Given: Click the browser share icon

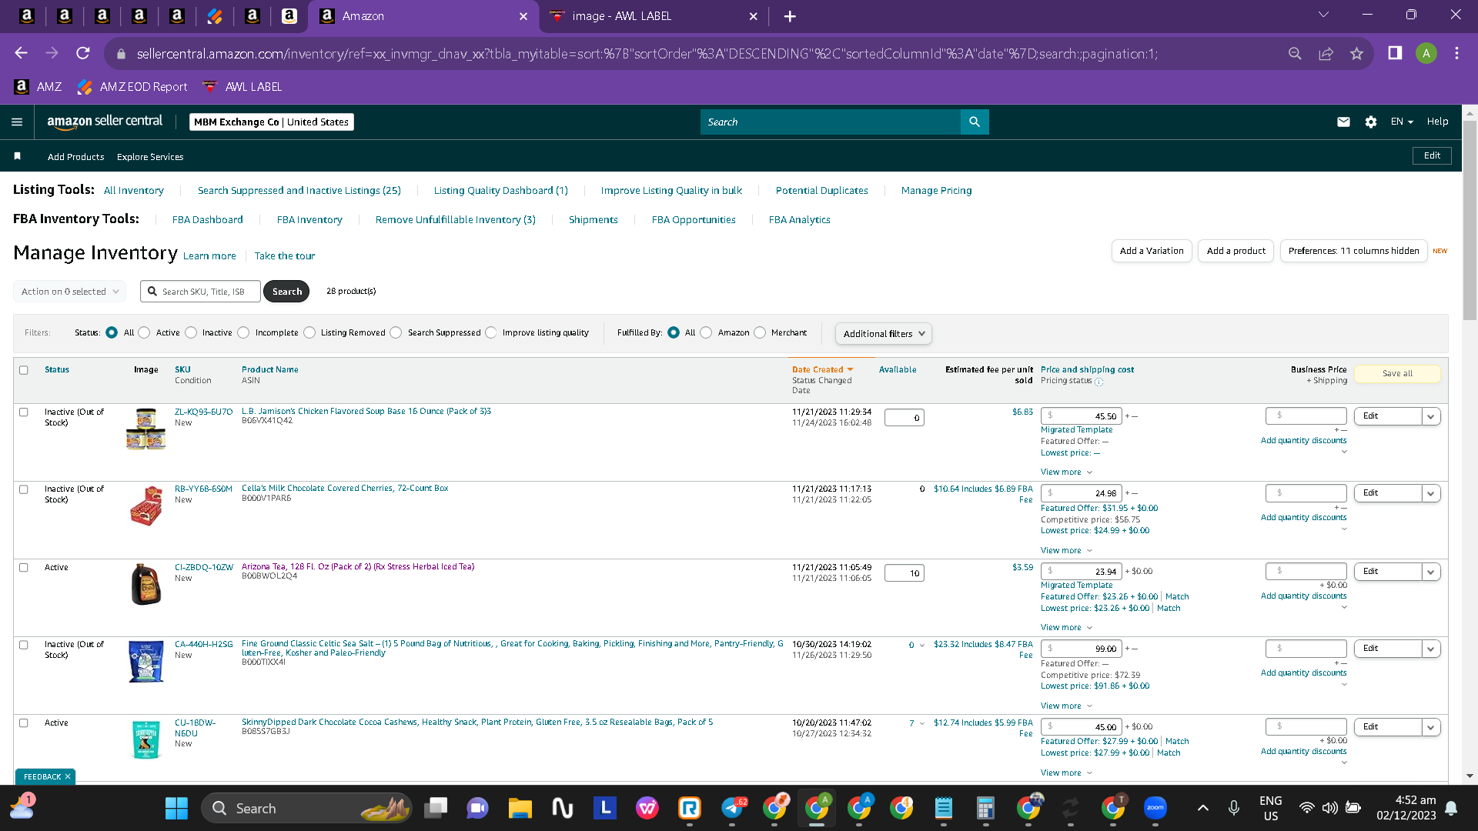Looking at the screenshot, I should tap(1326, 53).
